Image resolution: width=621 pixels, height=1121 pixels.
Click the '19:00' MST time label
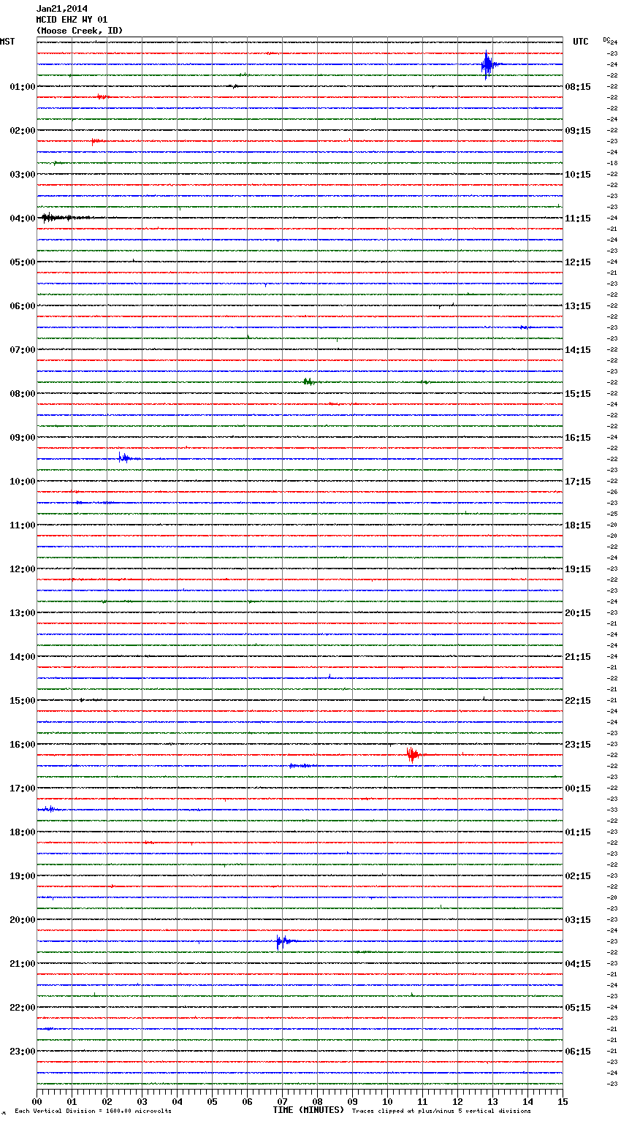(x=23, y=875)
